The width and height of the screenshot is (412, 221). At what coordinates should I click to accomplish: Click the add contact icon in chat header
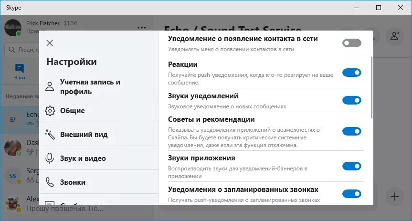click(x=395, y=36)
